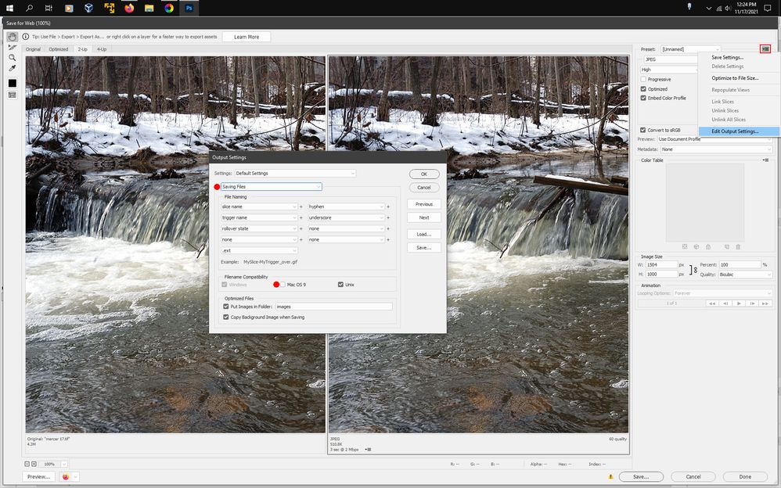Select the Slice Select tool
This screenshot has width=781, height=488.
tap(13, 47)
